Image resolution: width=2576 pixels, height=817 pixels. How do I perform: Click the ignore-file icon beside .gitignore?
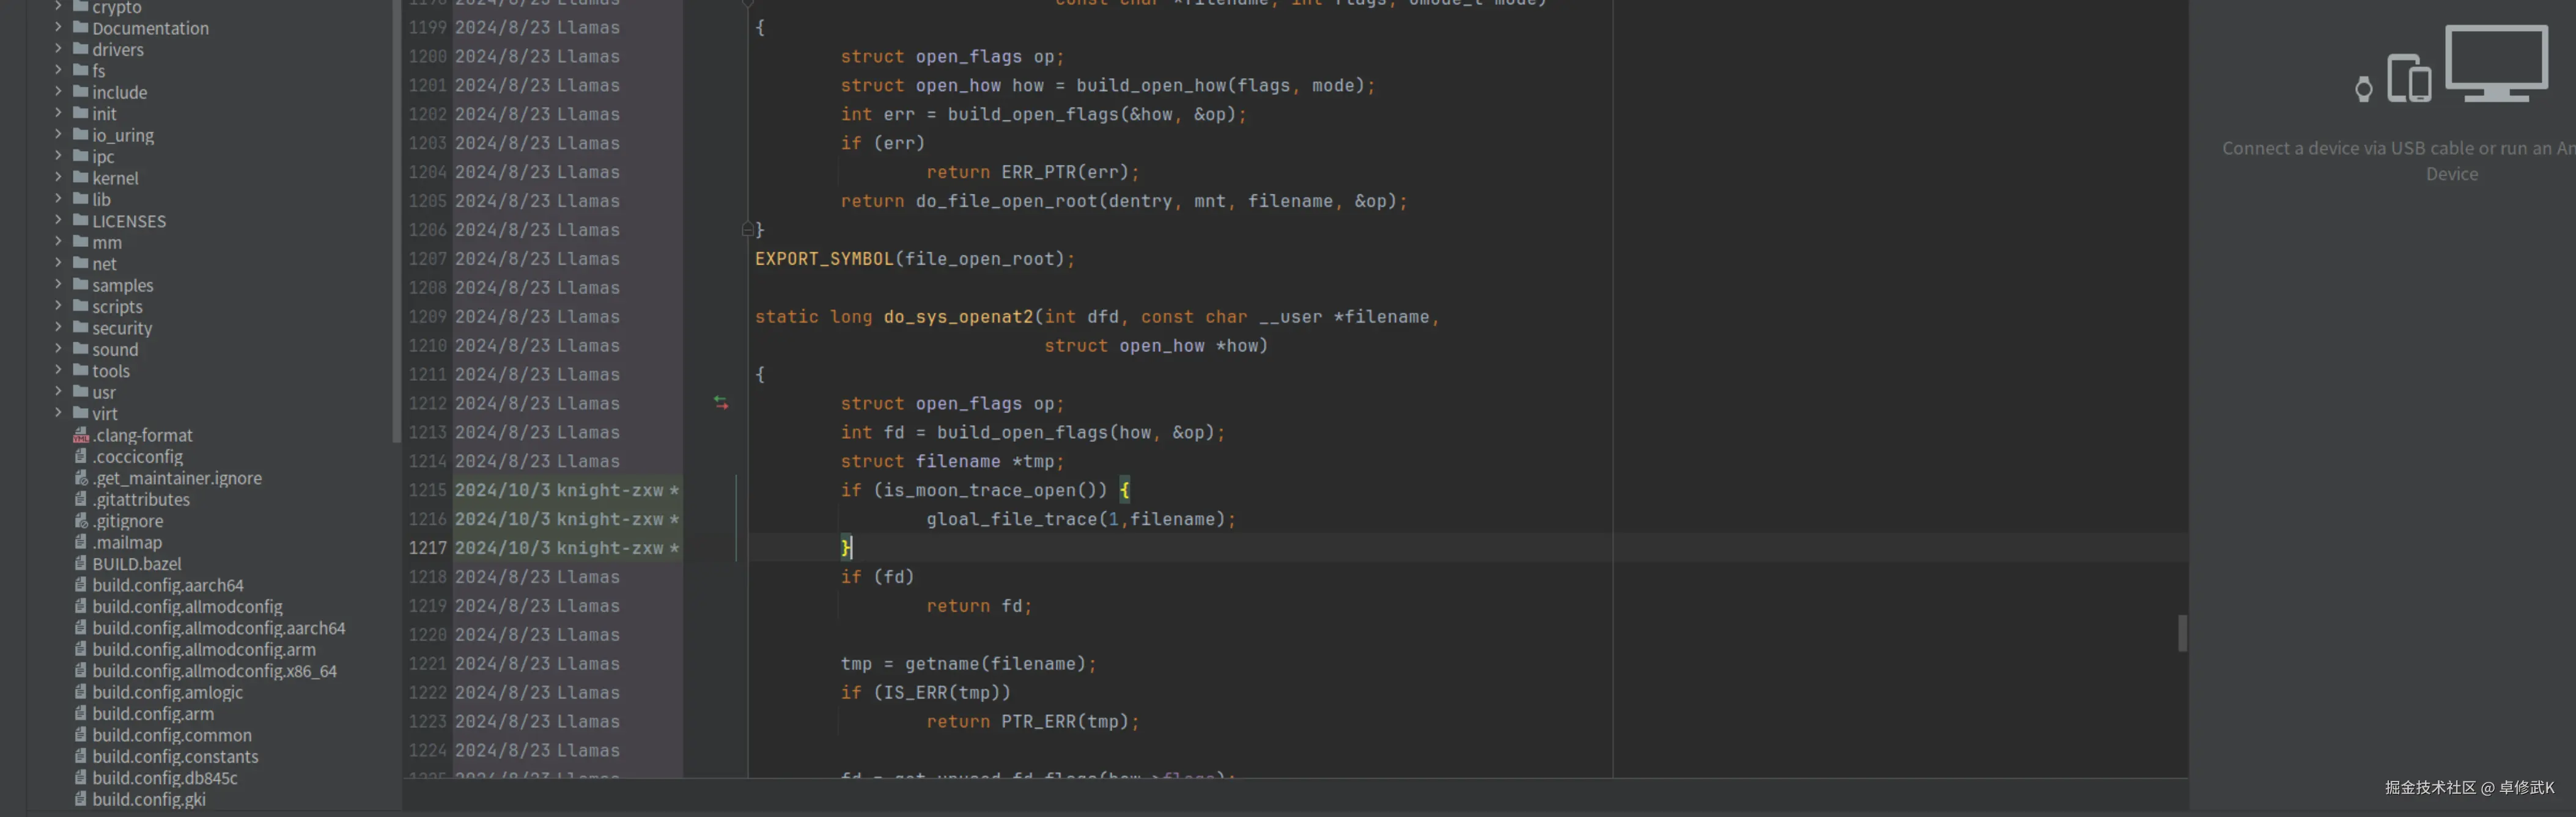click(81, 521)
